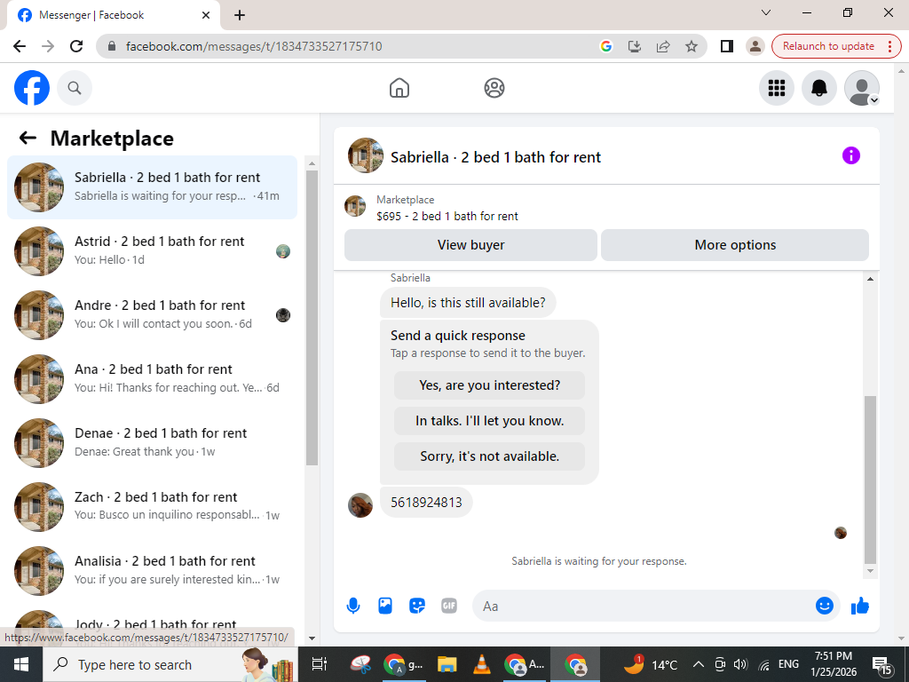Image resolution: width=909 pixels, height=682 pixels.
Task: Open Chrome three-dot menu
Action: (x=889, y=46)
